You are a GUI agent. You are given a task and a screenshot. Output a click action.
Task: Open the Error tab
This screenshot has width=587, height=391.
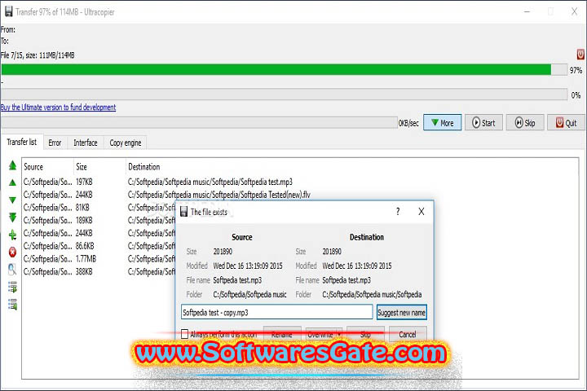[x=55, y=143]
